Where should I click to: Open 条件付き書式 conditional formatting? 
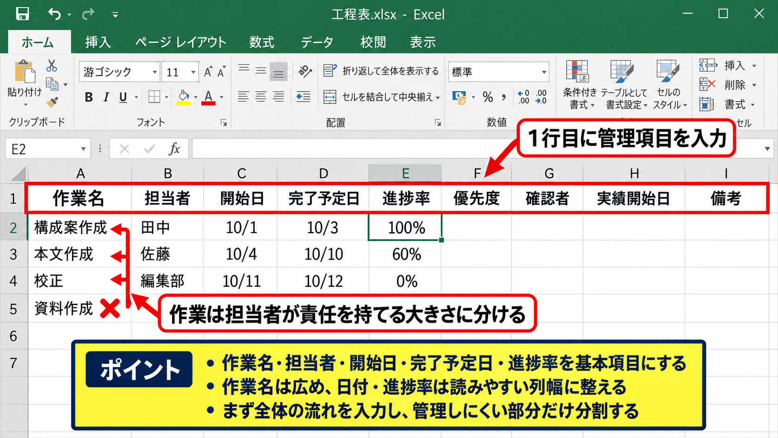[579, 85]
